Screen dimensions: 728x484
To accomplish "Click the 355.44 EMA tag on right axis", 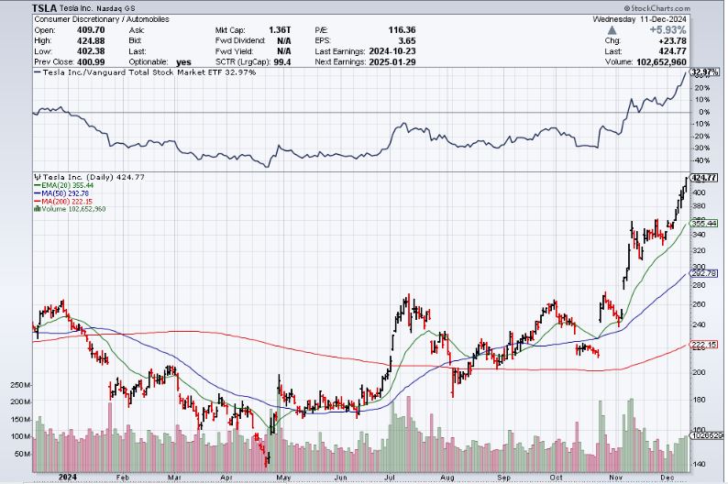I will coord(704,223).
